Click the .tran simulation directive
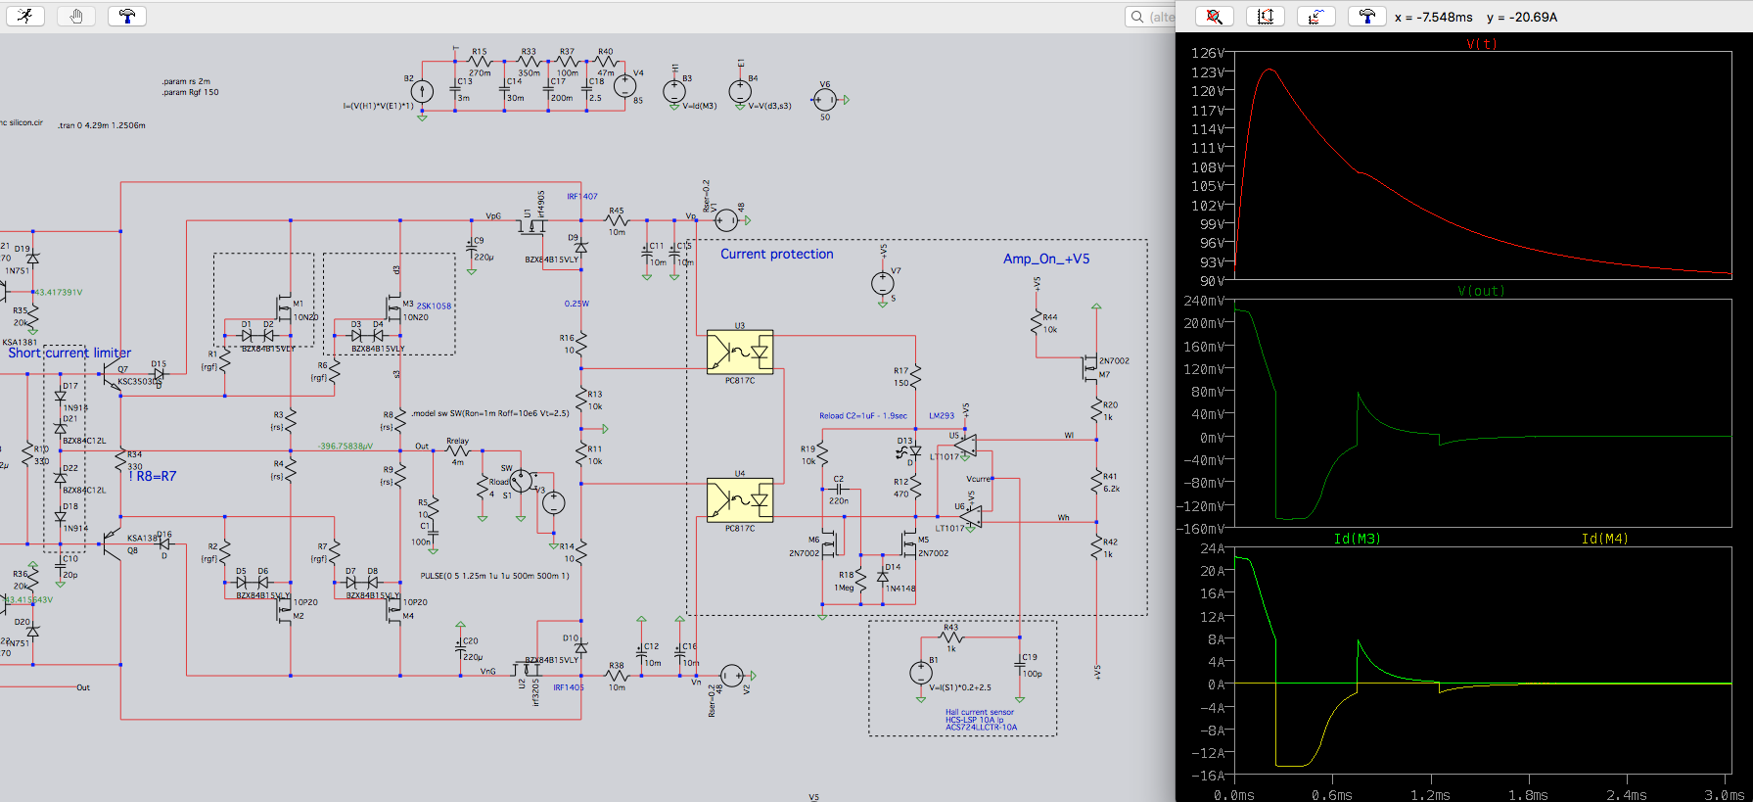This screenshot has width=1753, height=802. [101, 125]
